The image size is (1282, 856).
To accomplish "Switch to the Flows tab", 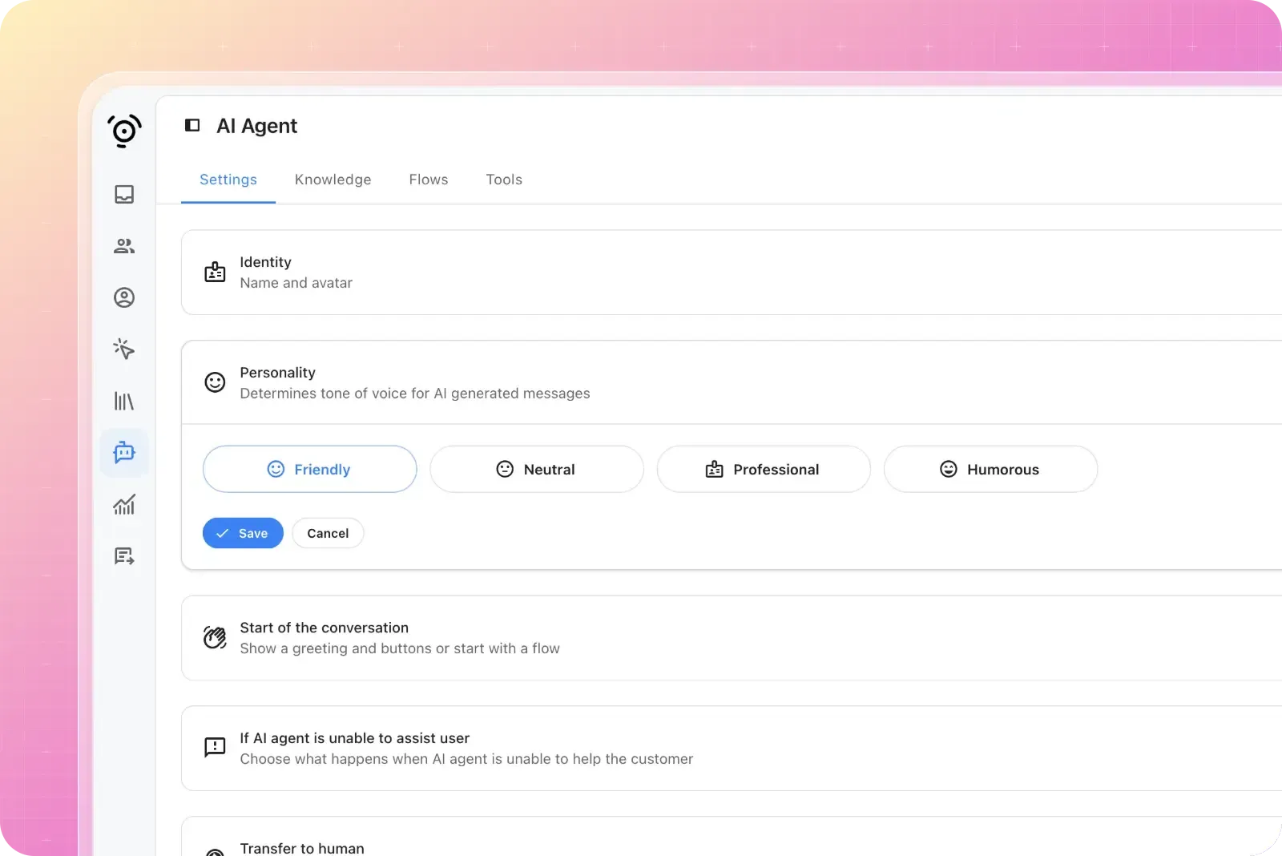I will pos(428,180).
